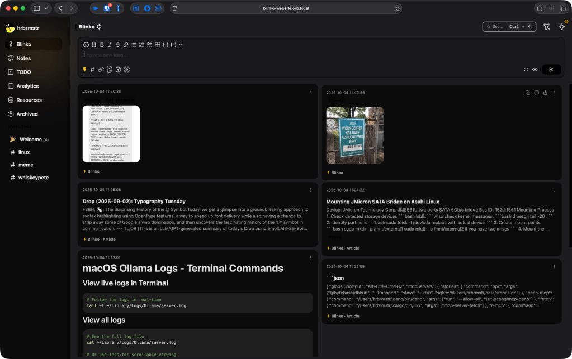Image resolution: width=572 pixels, height=359 pixels.
Task: Click the share icon on the photo note
Action: tap(545, 93)
